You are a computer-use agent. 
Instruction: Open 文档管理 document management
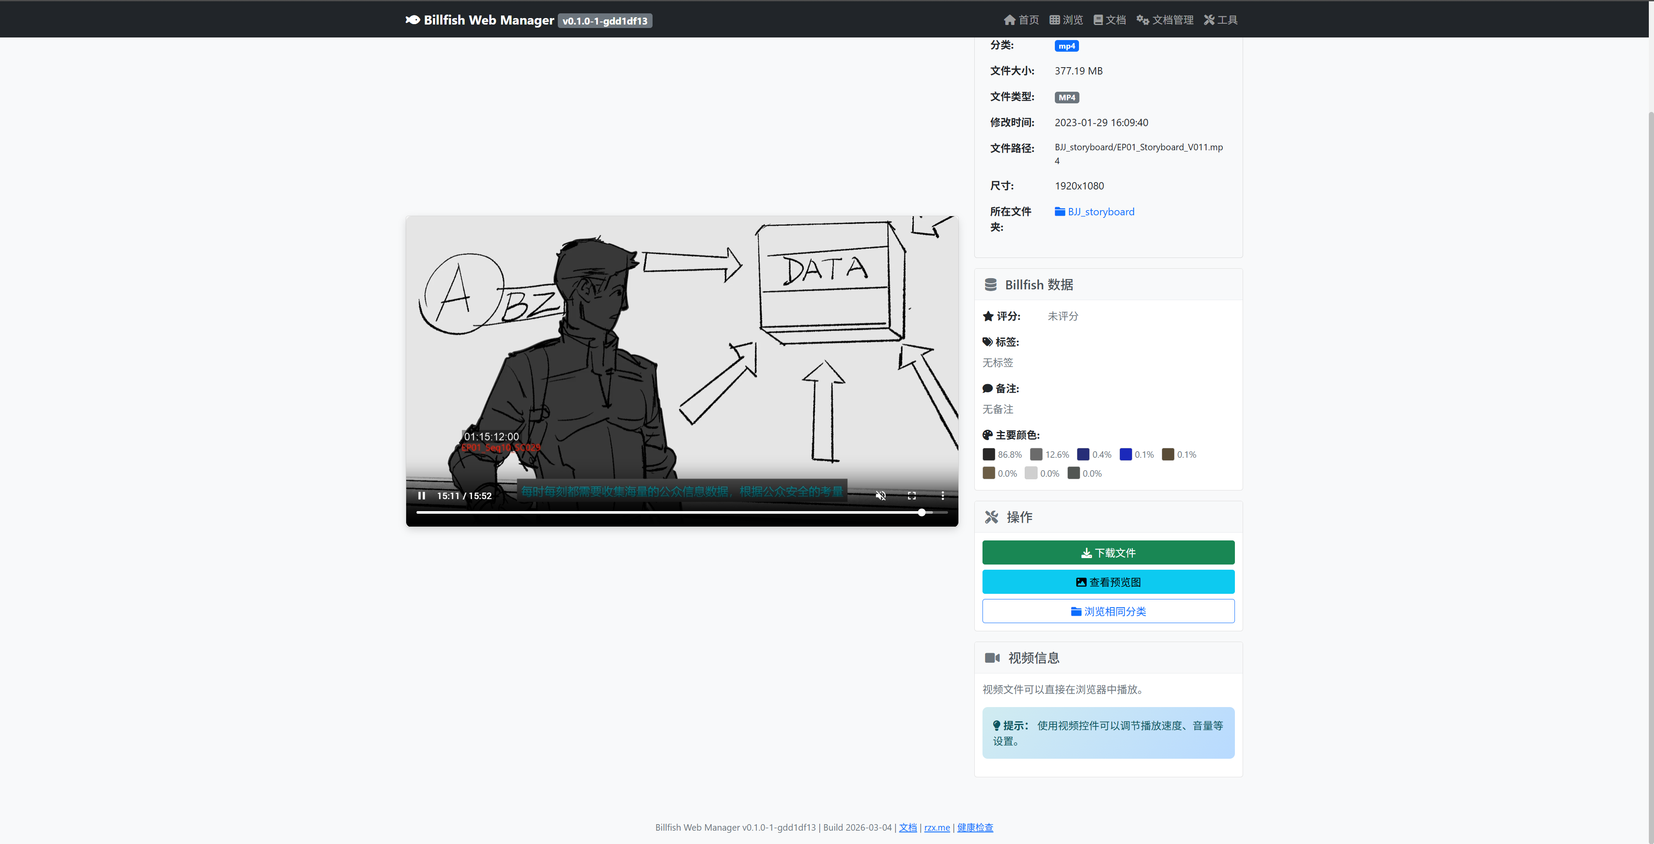(x=1165, y=20)
